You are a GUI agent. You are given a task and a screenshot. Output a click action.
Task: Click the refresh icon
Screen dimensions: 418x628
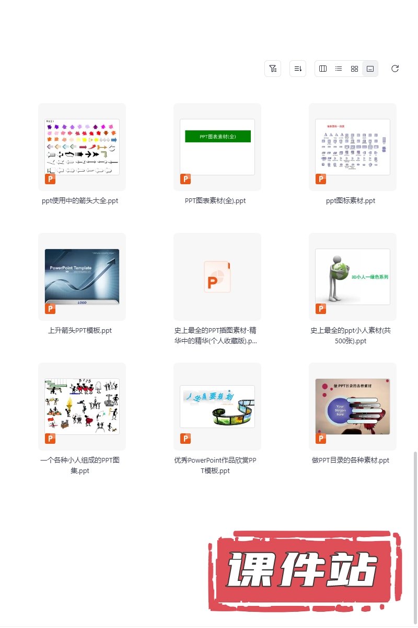pos(395,69)
